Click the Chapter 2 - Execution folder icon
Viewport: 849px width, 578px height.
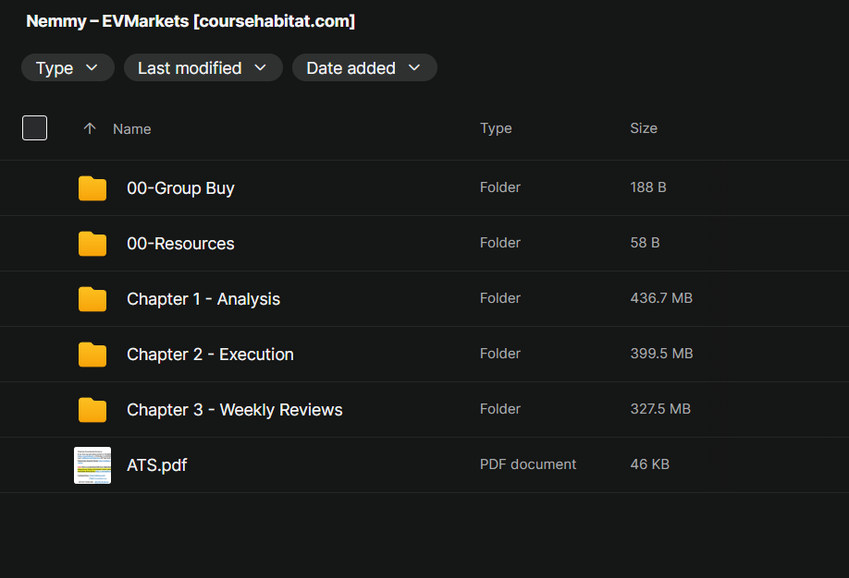click(x=92, y=355)
